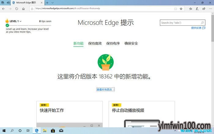This screenshot has height=134, width=214.
Task: Click the page vertical scrollbar thumb
Action: pyautogui.click(x=213, y=28)
